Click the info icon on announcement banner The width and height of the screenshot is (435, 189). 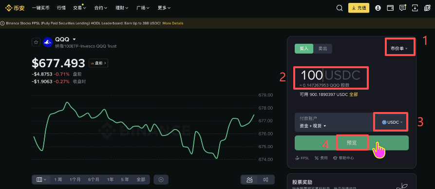(x=3, y=23)
